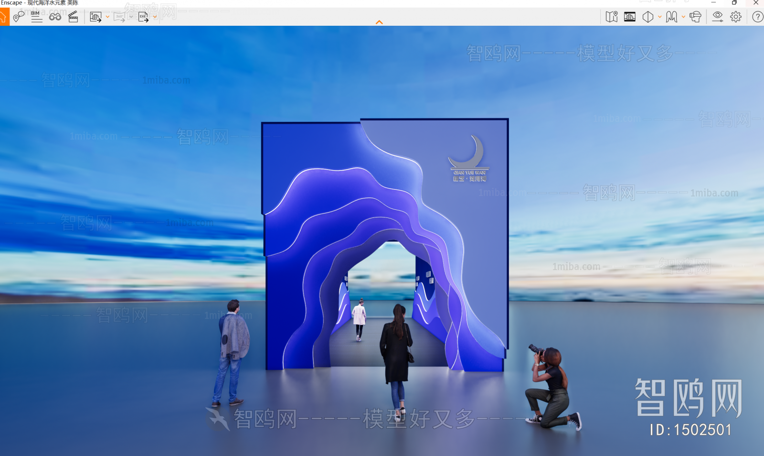Expand the view mode dropdown arrow
764x456 pixels.
[x=660, y=17]
